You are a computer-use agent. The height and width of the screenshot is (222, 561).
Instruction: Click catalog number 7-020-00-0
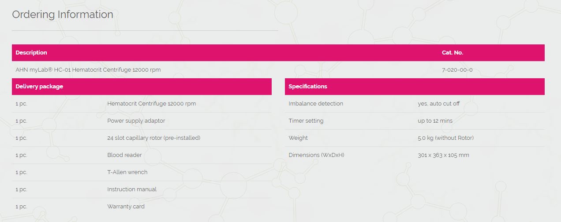coord(457,69)
